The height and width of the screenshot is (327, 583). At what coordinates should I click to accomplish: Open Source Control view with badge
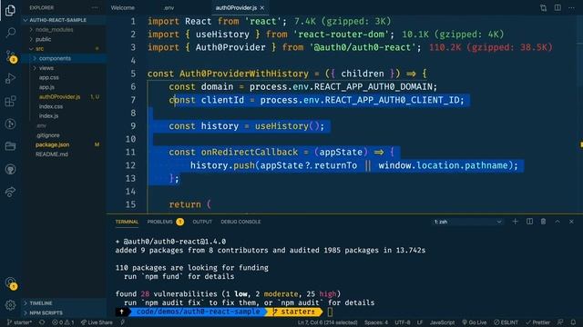coord(10,56)
